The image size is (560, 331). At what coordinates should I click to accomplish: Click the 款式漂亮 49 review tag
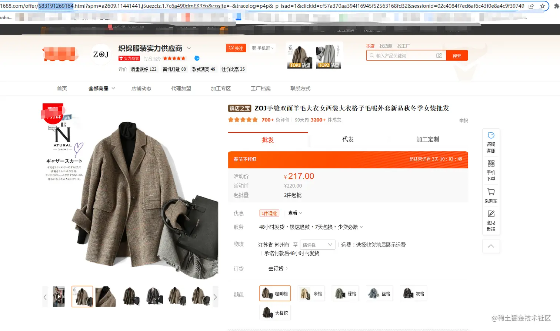point(204,69)
